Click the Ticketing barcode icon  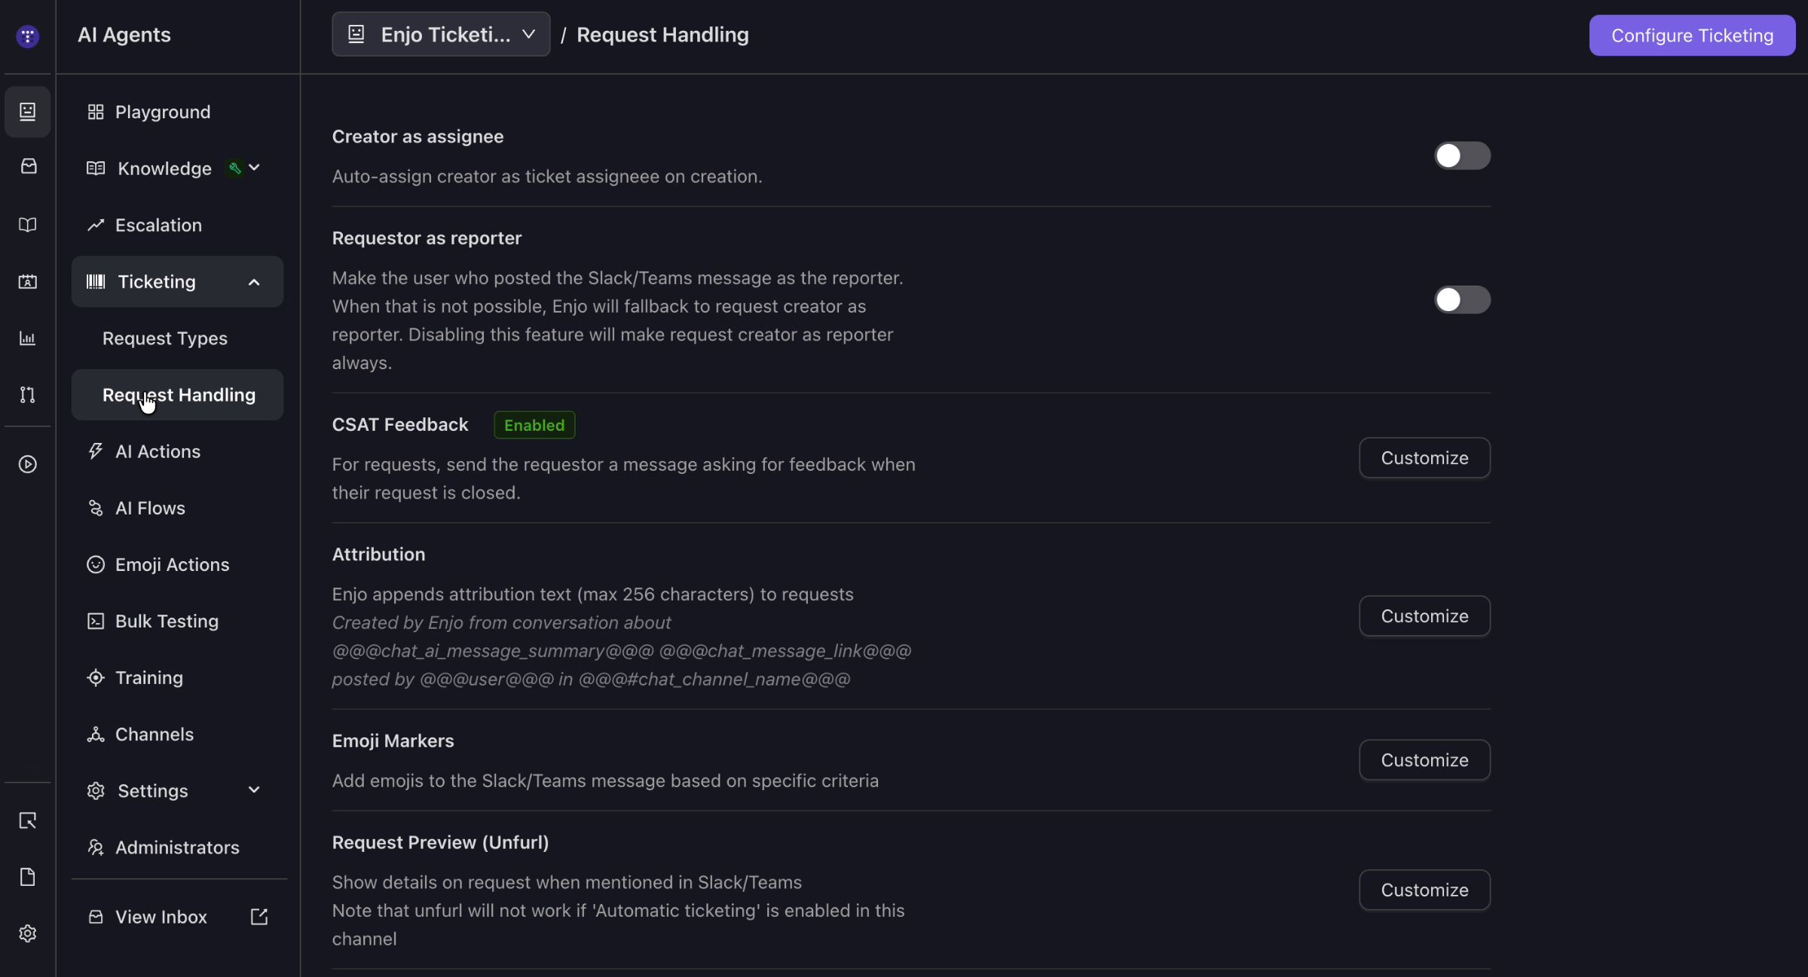click(x=96, y=281)
